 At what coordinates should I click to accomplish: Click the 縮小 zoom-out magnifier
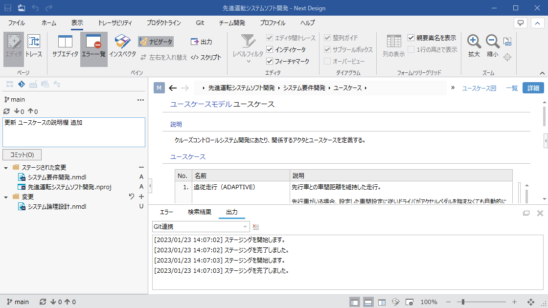(x=492, y=46)
